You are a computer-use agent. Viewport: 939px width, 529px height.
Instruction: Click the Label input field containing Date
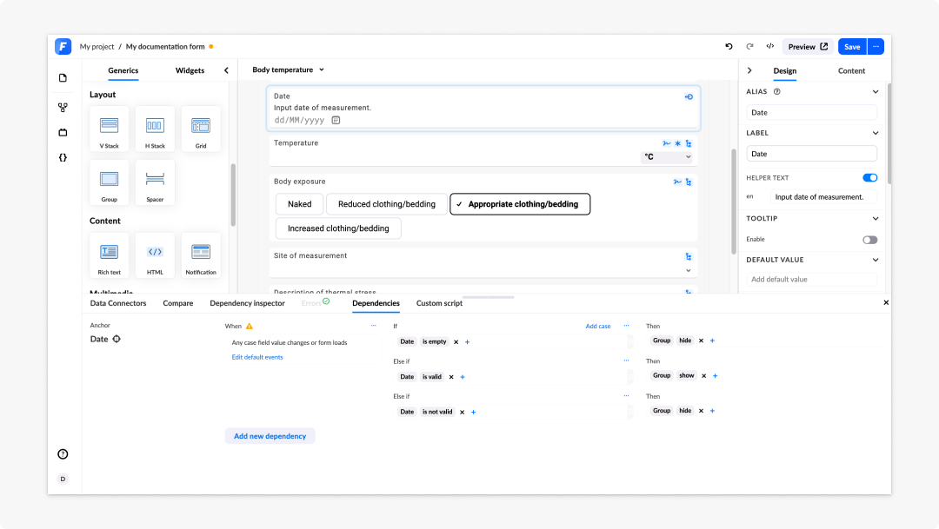tap(811, 154)
